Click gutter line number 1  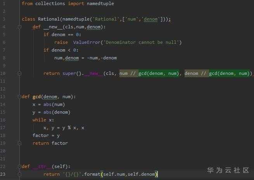[x=4, y=3]
